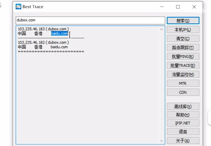
Task: Open 关于(A) about dialog
Action: coord(183,140)
